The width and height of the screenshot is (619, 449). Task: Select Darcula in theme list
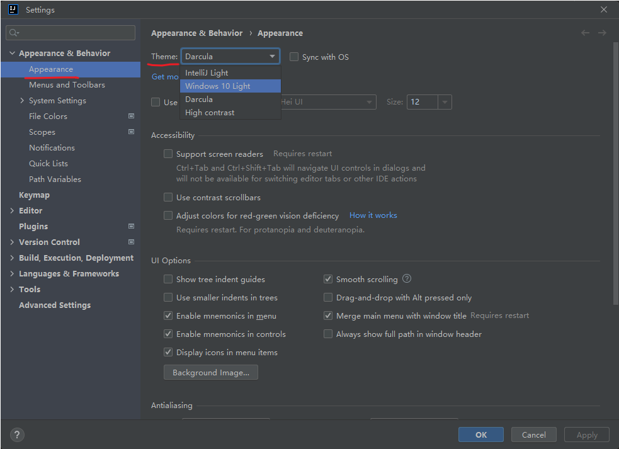pyautogui.click(x=230, y=99)
